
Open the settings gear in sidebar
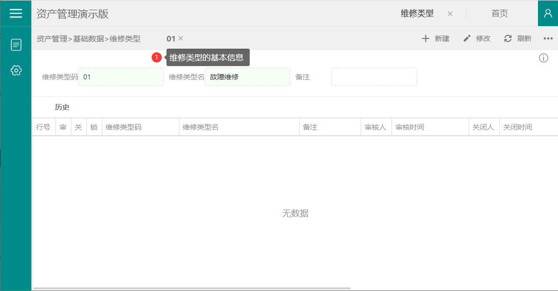click(16, 70)
